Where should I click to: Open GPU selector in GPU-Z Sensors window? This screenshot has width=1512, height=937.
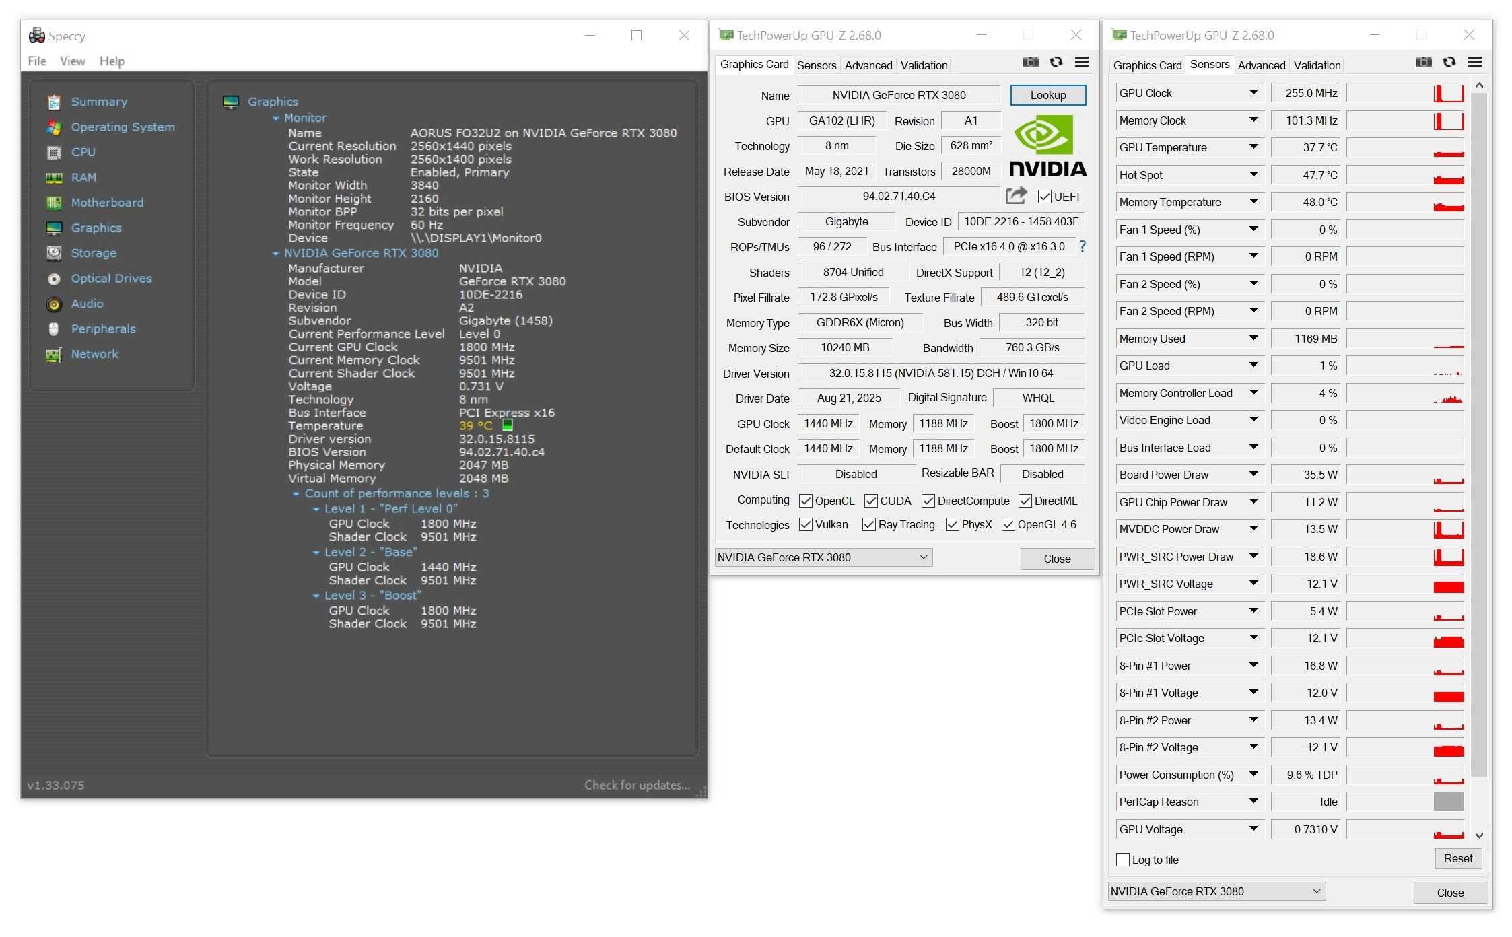pyautogui.click(x=1216, y=891)
